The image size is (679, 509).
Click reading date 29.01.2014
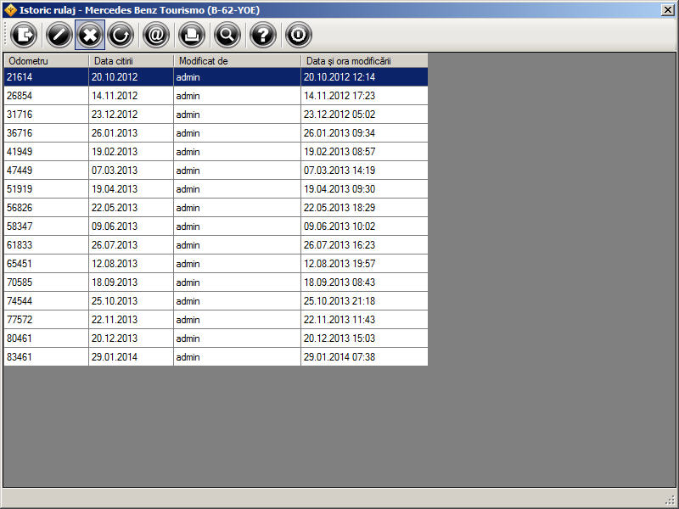point(115,356)
